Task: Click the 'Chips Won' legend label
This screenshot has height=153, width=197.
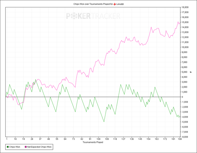Action: point(15,147)
